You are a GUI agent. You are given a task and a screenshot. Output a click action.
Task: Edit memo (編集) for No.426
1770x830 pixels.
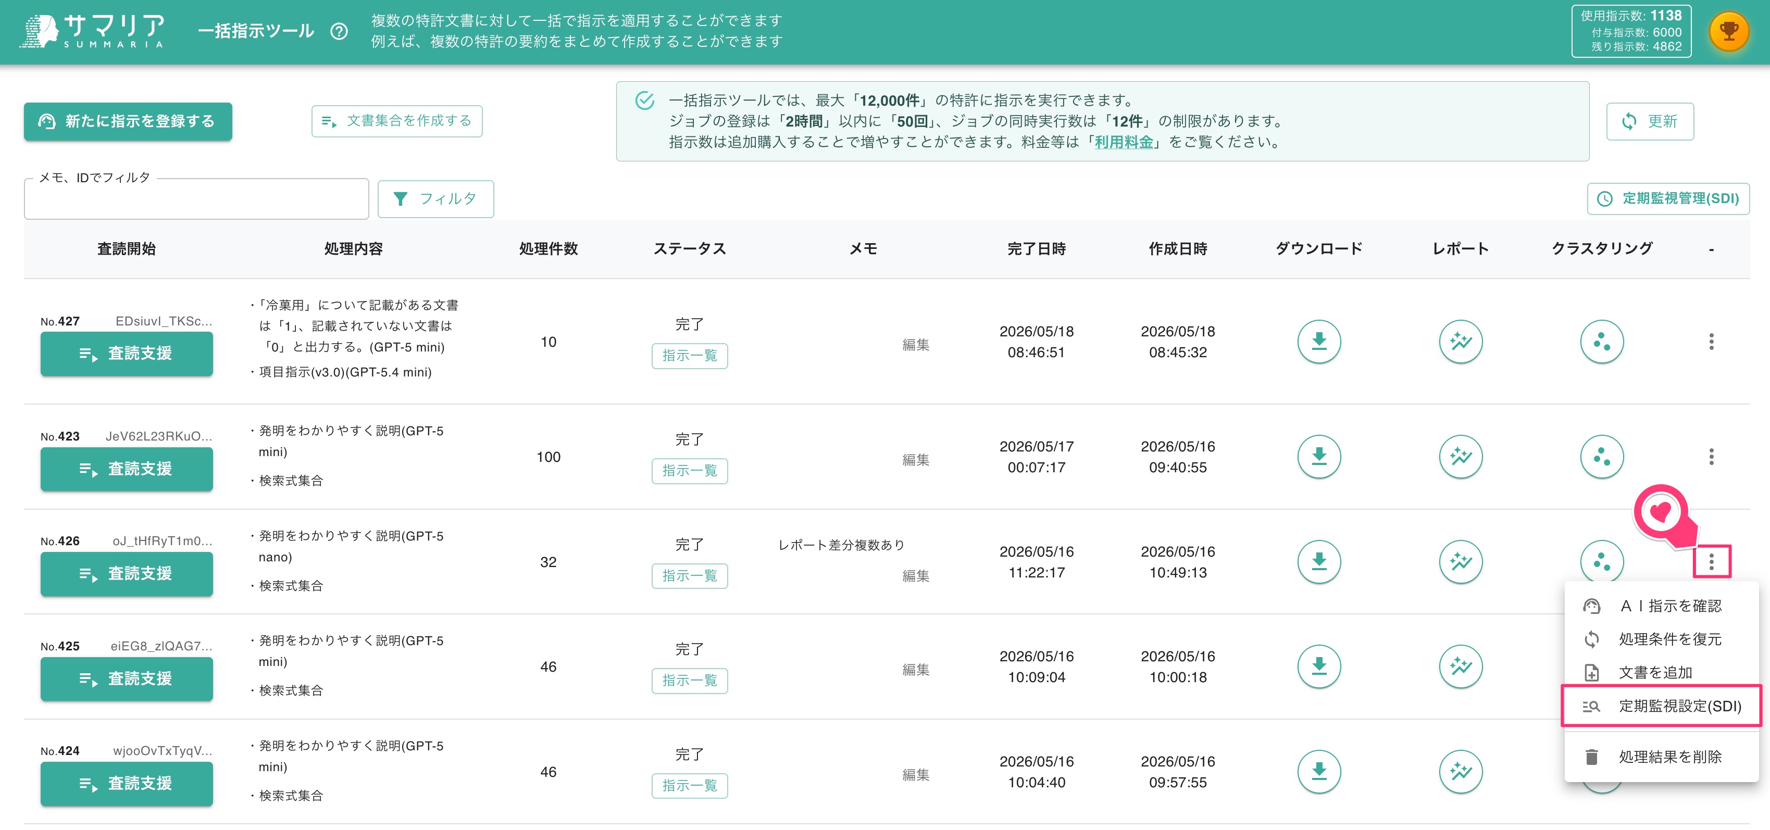pyautogui.click(x=915, y=576)
